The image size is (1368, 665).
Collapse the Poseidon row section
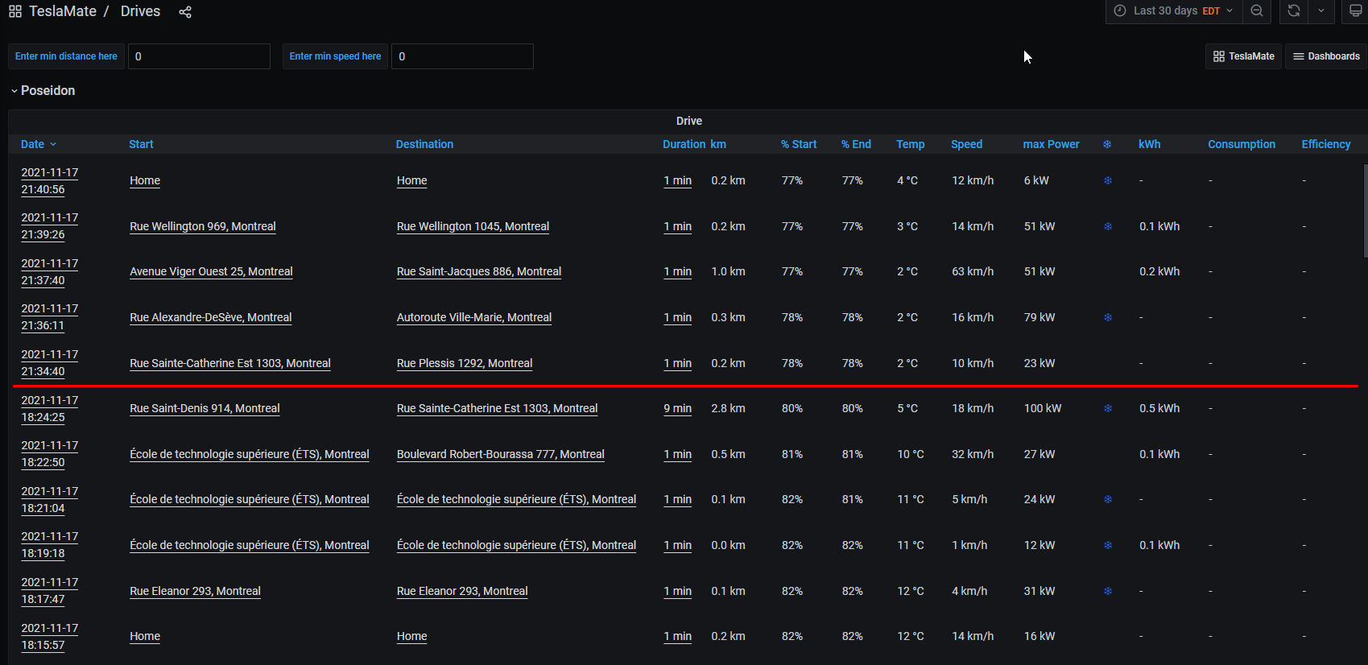(43, 91)
